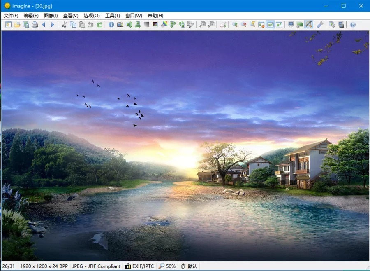370x271 pixels.
Task: Show image information blue info icon
Action: click(111, 25)
